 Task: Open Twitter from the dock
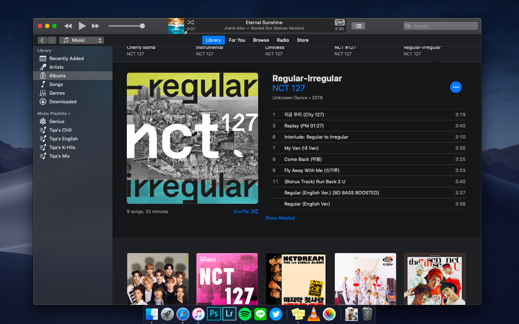point(276,314)
